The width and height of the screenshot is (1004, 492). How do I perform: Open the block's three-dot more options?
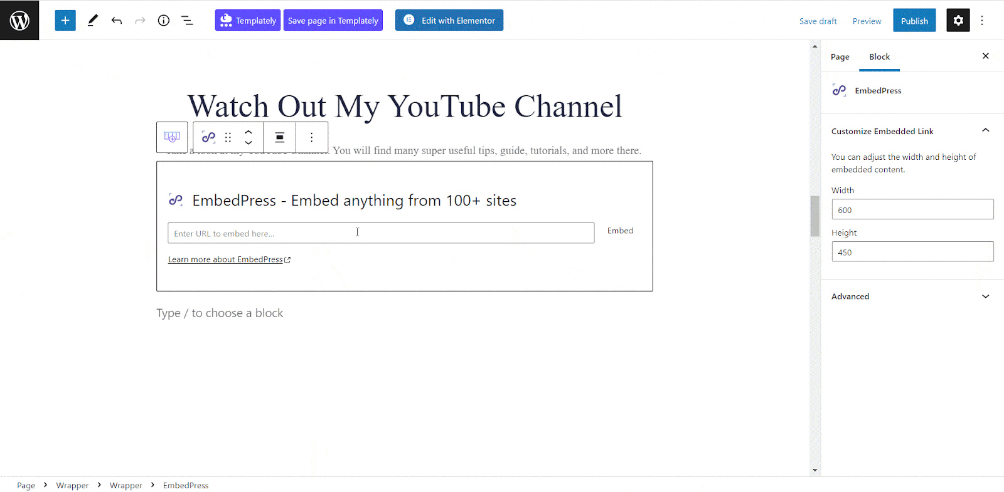click(311, 137)
